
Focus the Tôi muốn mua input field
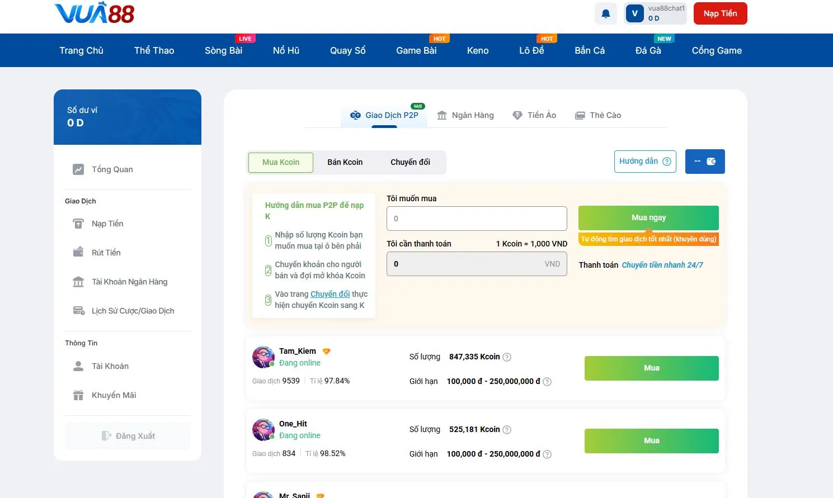pos(477,219)
